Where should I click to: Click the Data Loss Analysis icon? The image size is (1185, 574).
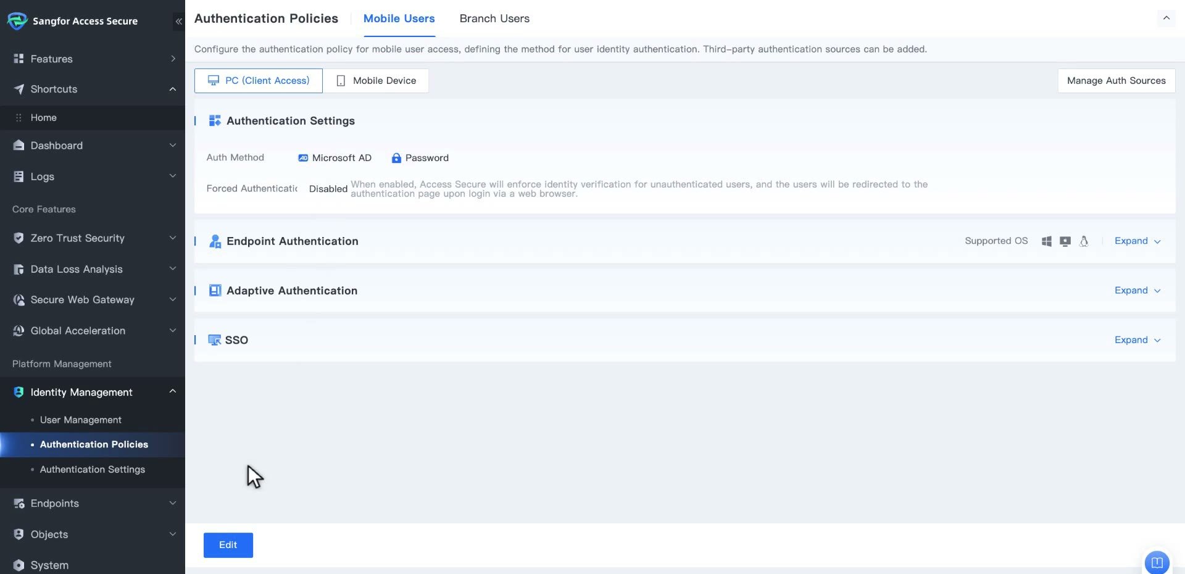19,269
